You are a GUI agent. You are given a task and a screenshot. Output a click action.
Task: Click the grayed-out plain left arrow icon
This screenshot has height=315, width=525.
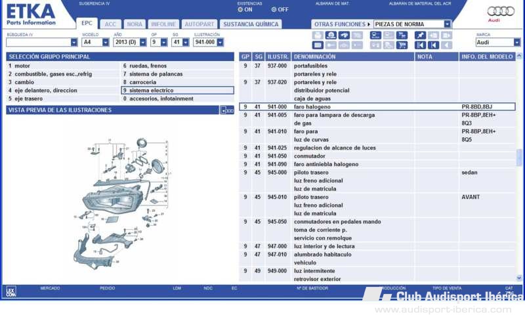click(447, 45)
